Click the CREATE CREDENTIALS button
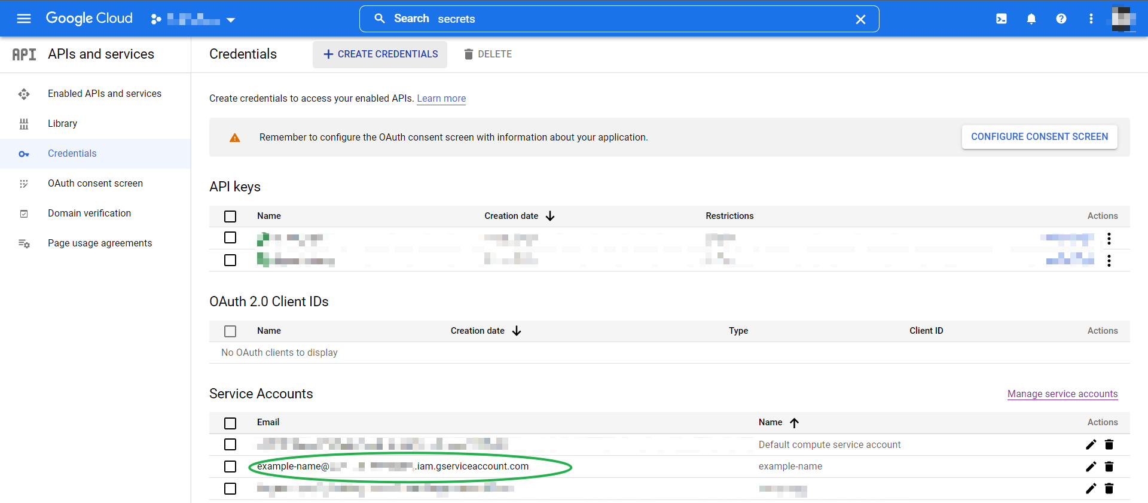This screenshot has width=1148, height=503. pos(380,54)
